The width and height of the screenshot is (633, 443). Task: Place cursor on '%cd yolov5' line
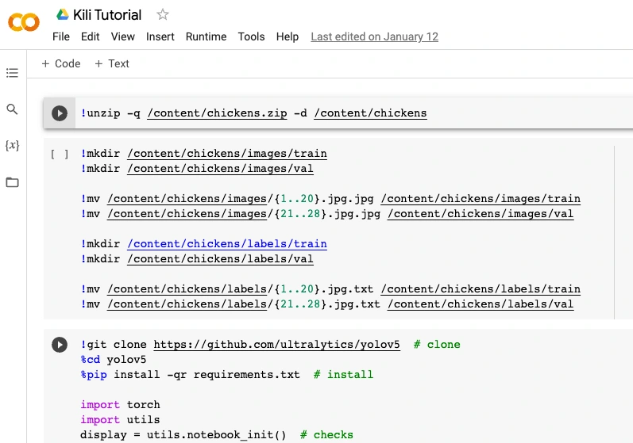(114, 360)
